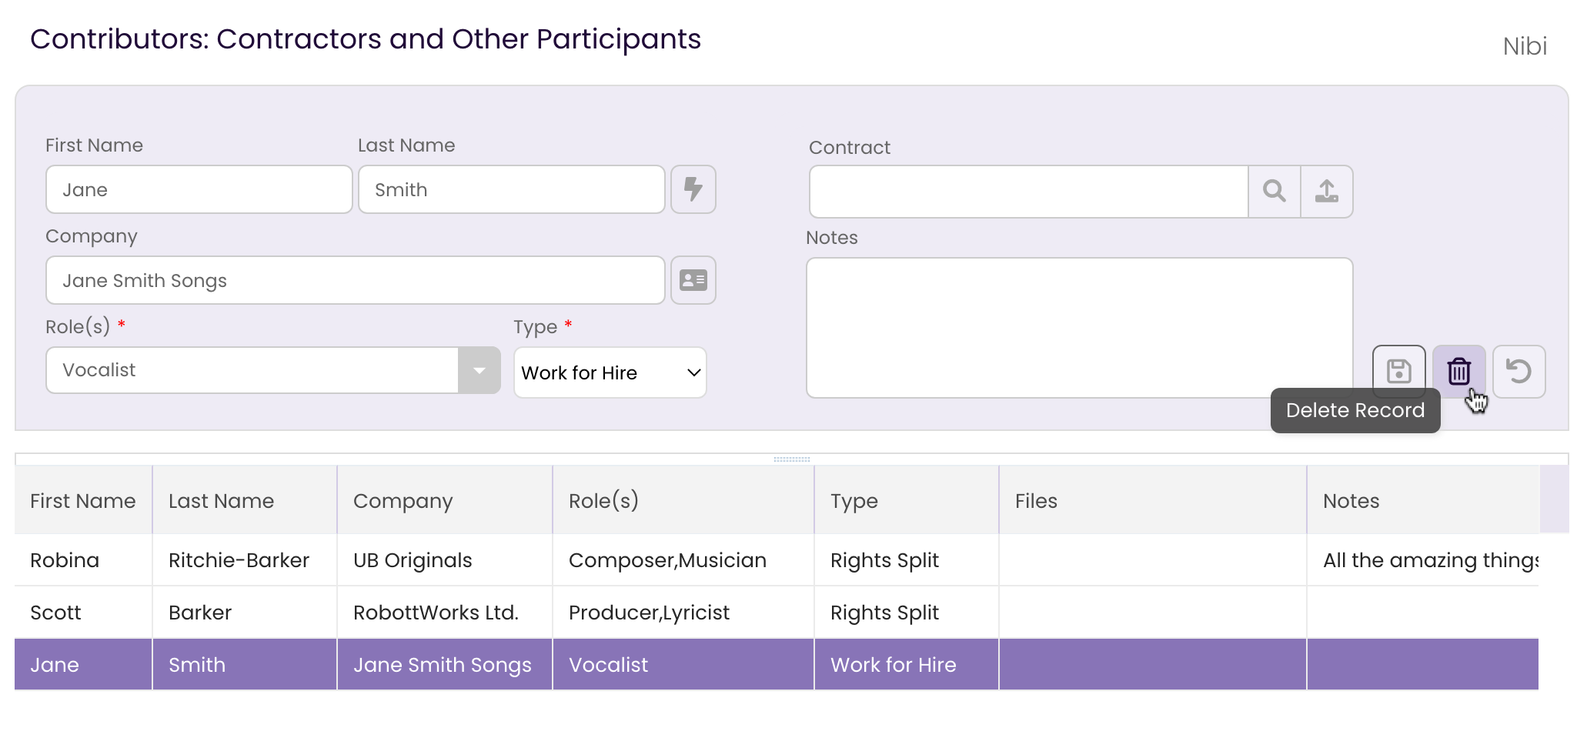
Task: Delete record with the trash icon
Action: pyautogui.click(x=1459, y=371)
